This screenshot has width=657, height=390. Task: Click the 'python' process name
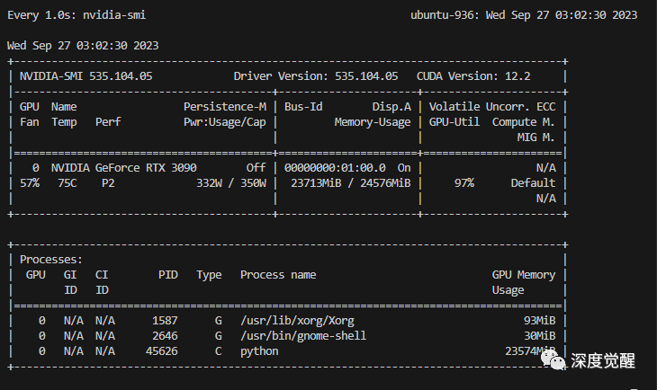259,351
